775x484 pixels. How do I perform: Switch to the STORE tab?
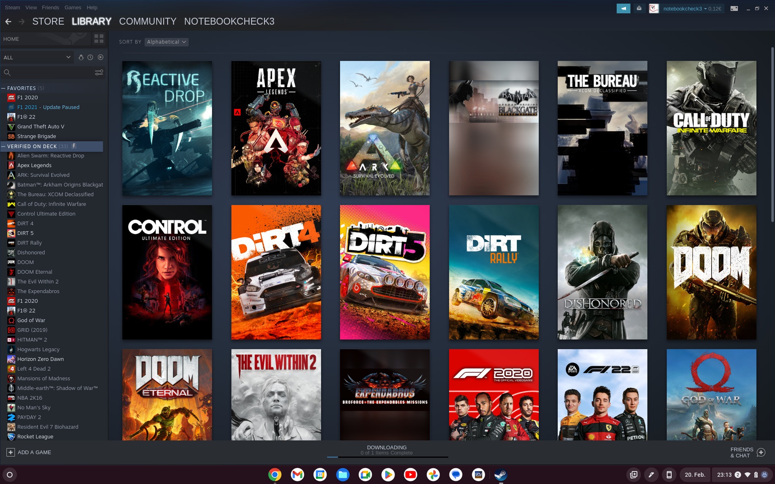pos(48,21)
